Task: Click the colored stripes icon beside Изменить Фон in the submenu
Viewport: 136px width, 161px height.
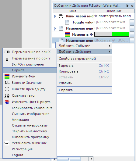Action: tap(7, 76)
